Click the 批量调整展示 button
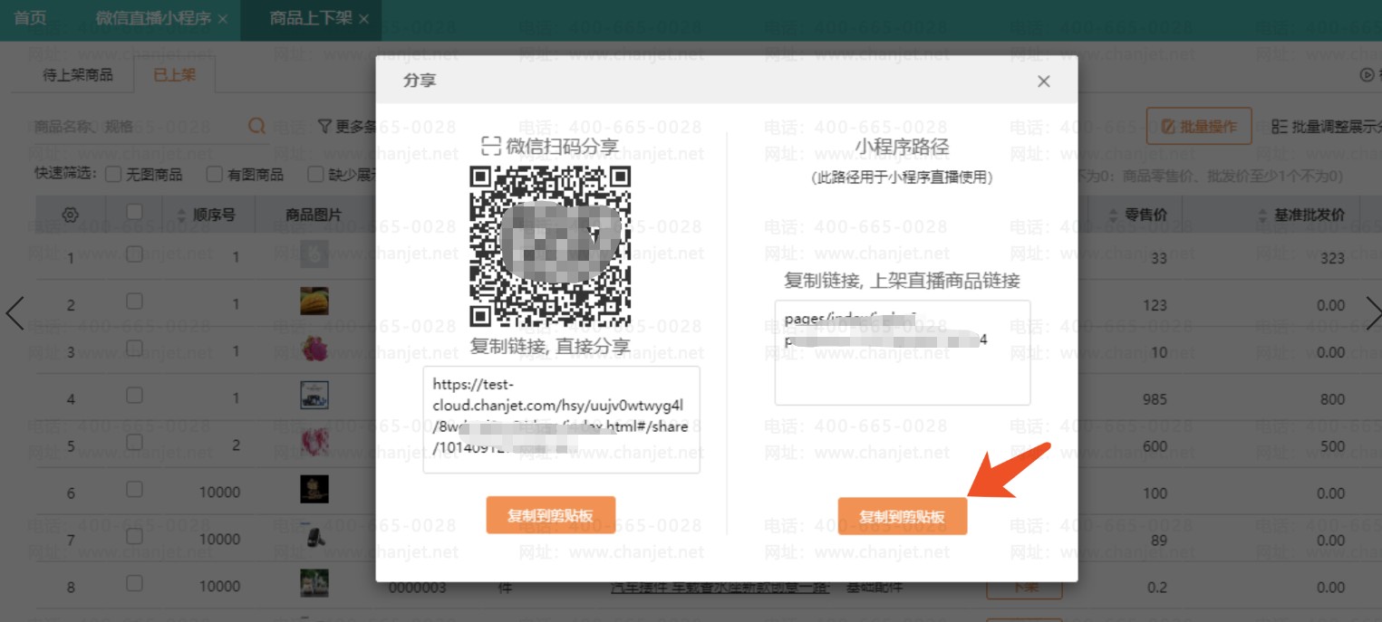Screen dimensions: 1382x622 click(1327, 127)
